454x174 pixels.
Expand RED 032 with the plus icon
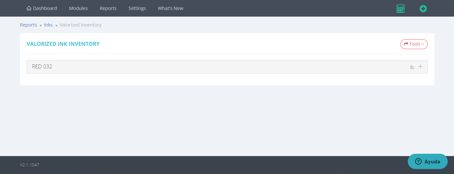point(420,67)
